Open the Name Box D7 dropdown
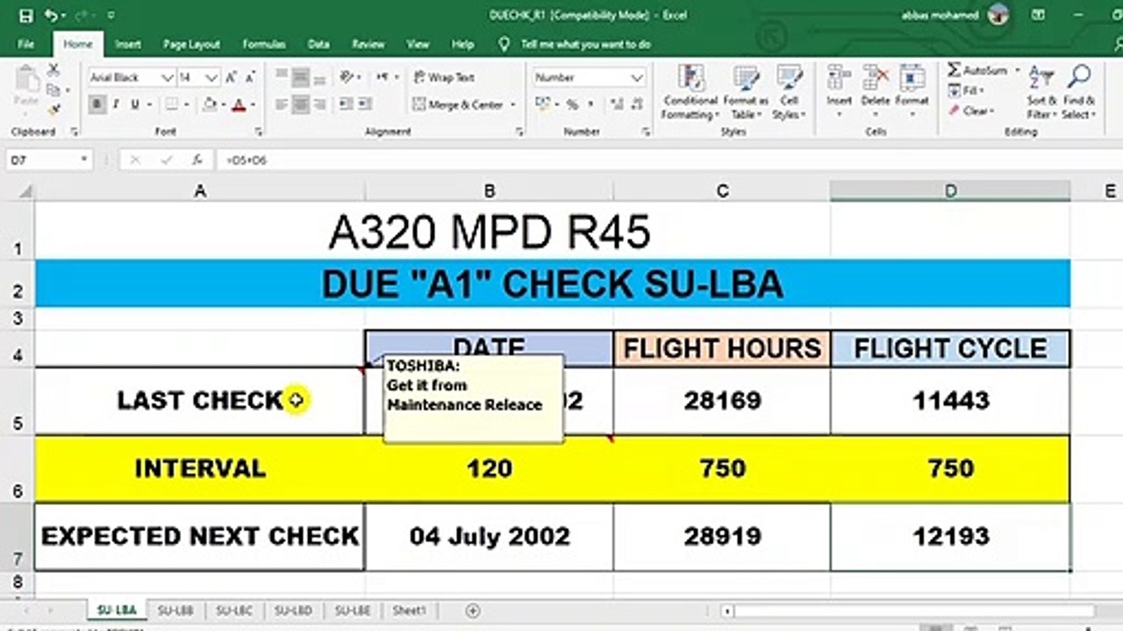 click(84, 160)
